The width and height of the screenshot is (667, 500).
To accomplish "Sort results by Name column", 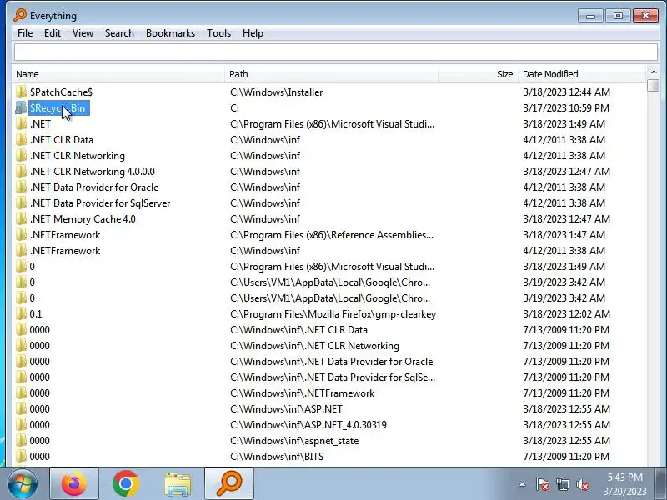I will (118, 74).
